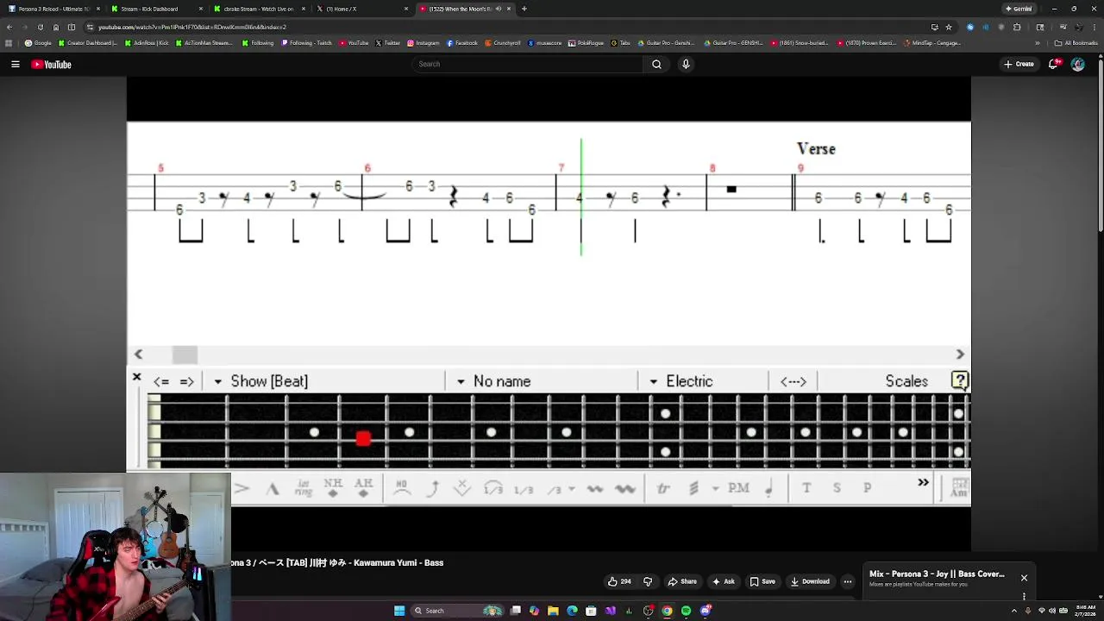Click the score scrollbar right arrow
1104x621 pixels.
960,354
